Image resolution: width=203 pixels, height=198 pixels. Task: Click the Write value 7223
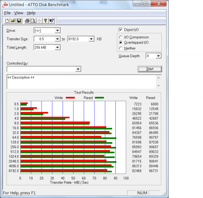click(x=138, y=104)
